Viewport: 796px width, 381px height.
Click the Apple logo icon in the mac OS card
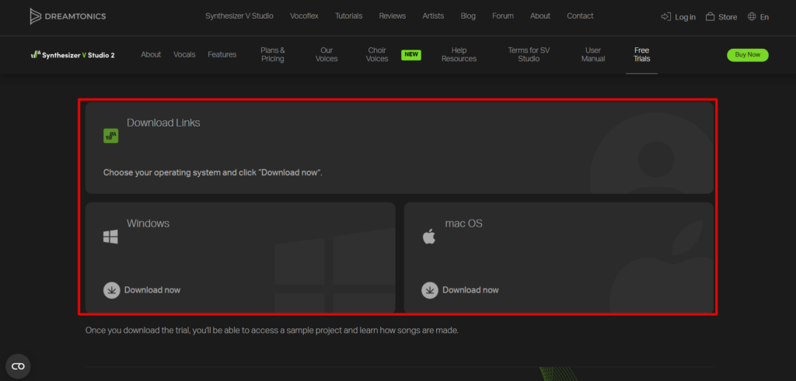429,236
